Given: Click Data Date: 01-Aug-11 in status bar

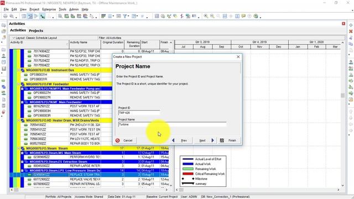Looking at the screenshot, I should [122, 197].
